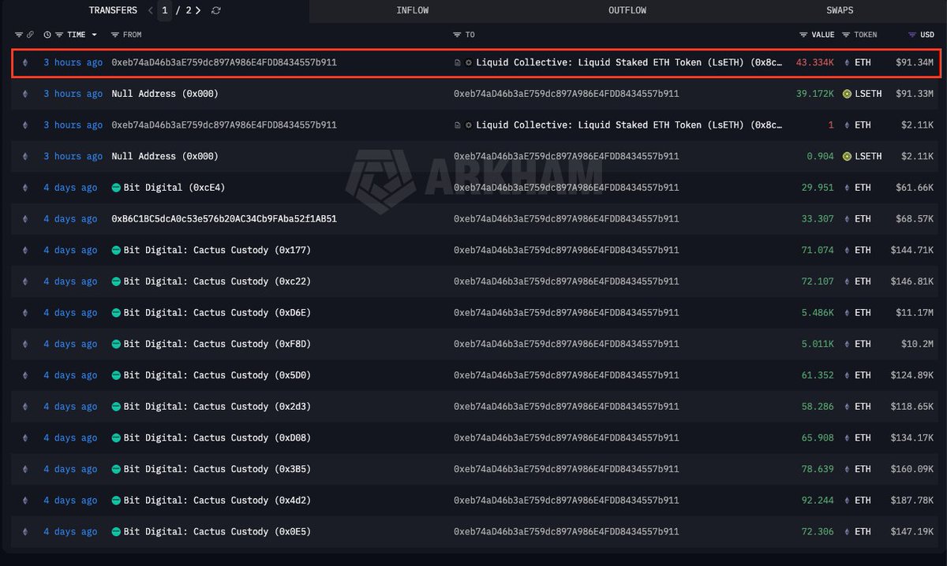Refresh the transfers list
947x566 pixels.
216,10
